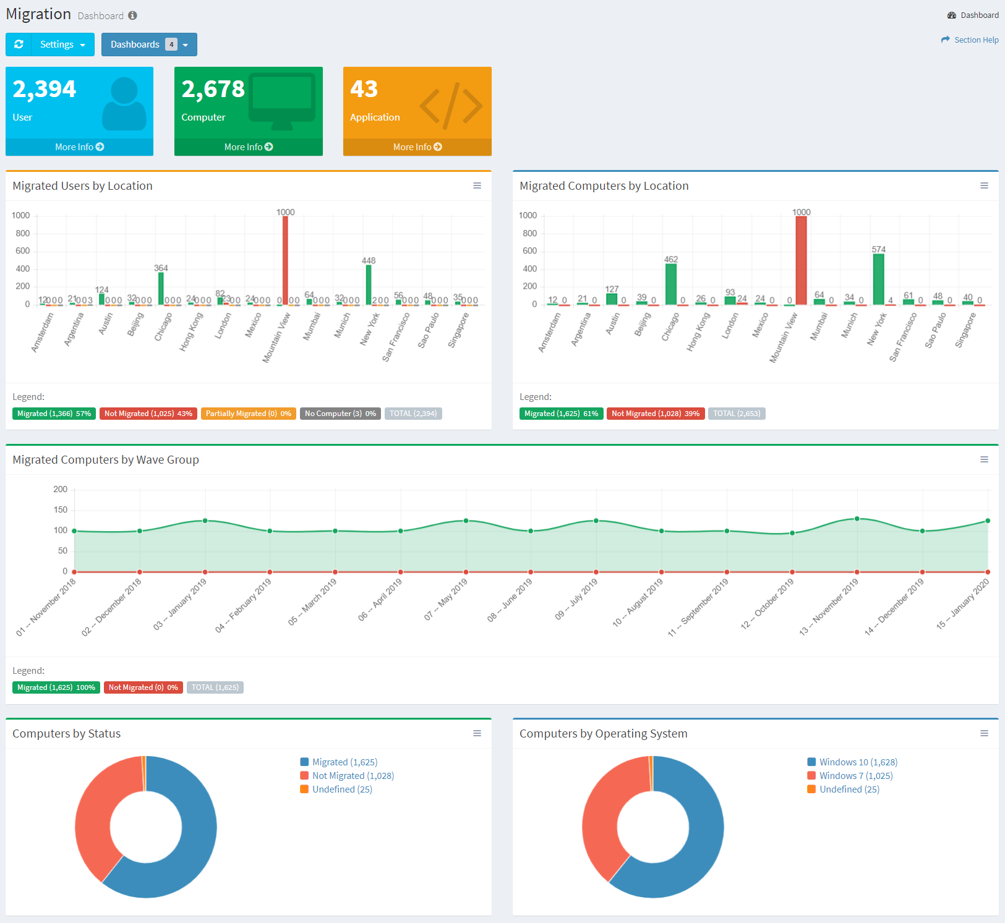Screen dimensions: 1005x923
Task: Open the Computers by Operating System panel menu
Action: click(x=985, y=733)
